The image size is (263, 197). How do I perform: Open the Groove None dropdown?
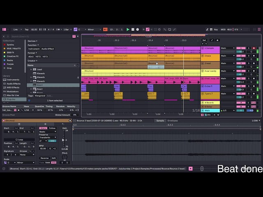pyautogui.click(x=27, y=155)
